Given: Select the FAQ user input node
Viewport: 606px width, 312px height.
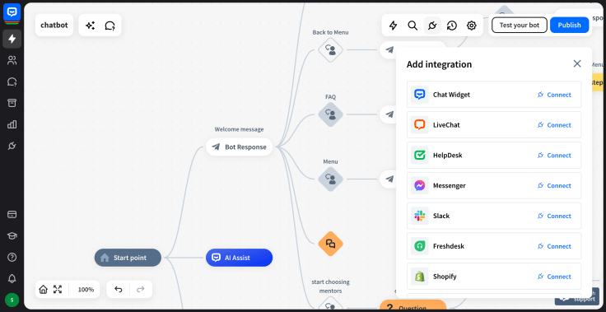Looking at the screenshot, I should coord(330,114).
